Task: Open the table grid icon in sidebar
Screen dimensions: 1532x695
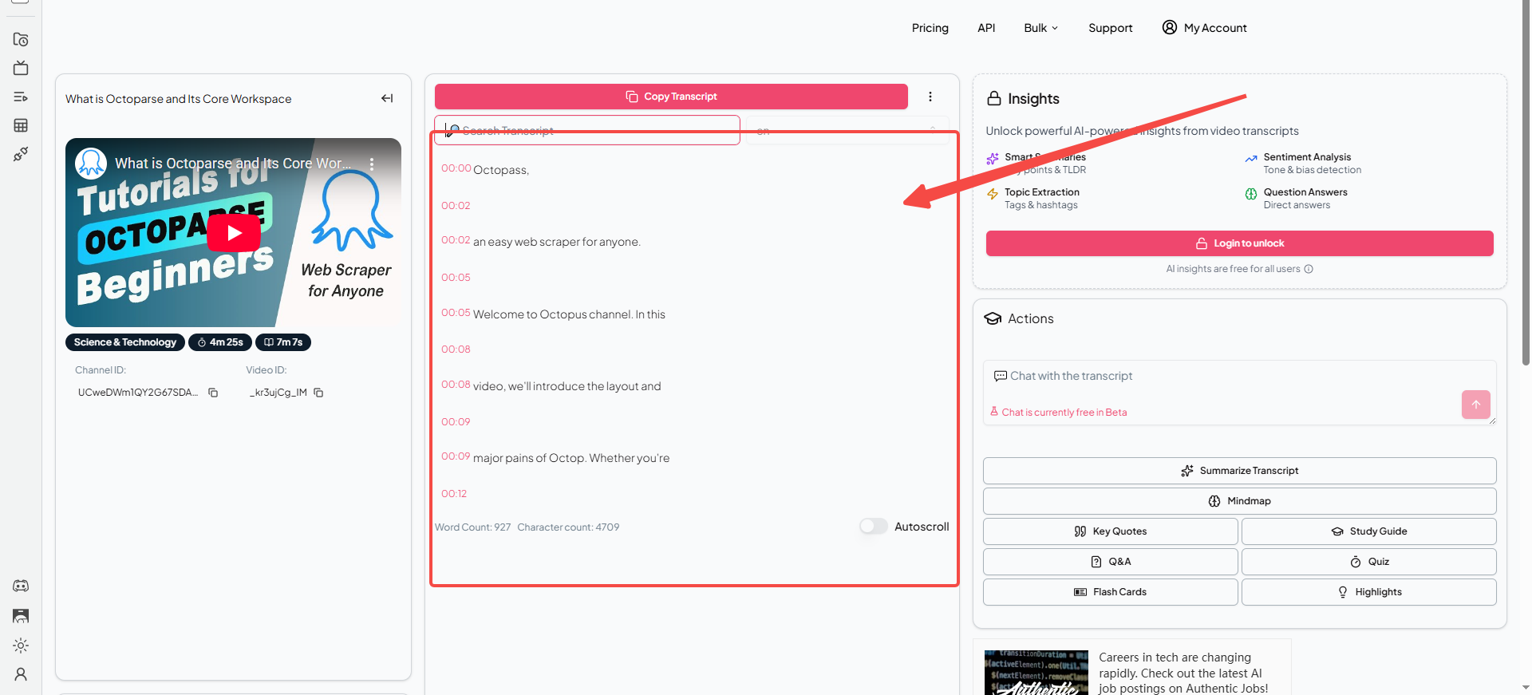Action: pos(21,125)
